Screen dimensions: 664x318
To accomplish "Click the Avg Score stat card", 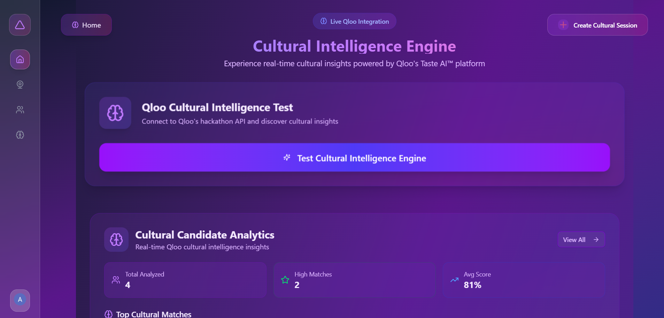I will pyautogui.click(x=524, y=280).
